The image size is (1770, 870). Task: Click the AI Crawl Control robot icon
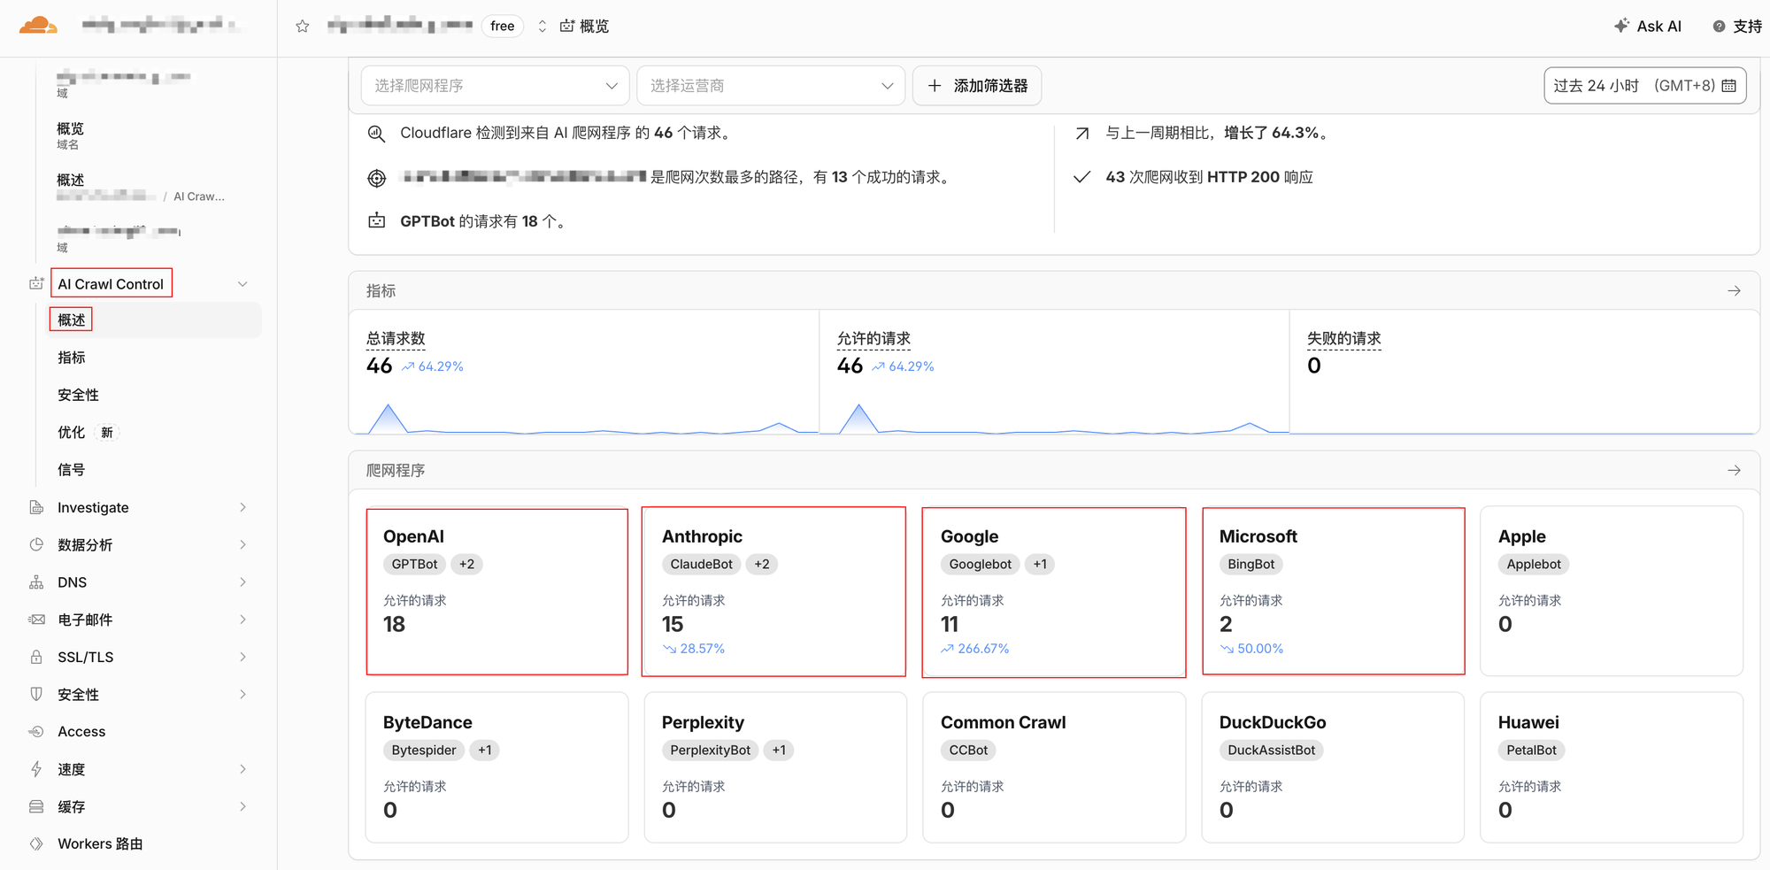[36, 283]
